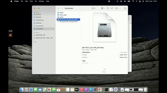Click the screen recording stop icon in the menu bar

tap(109, 1)
